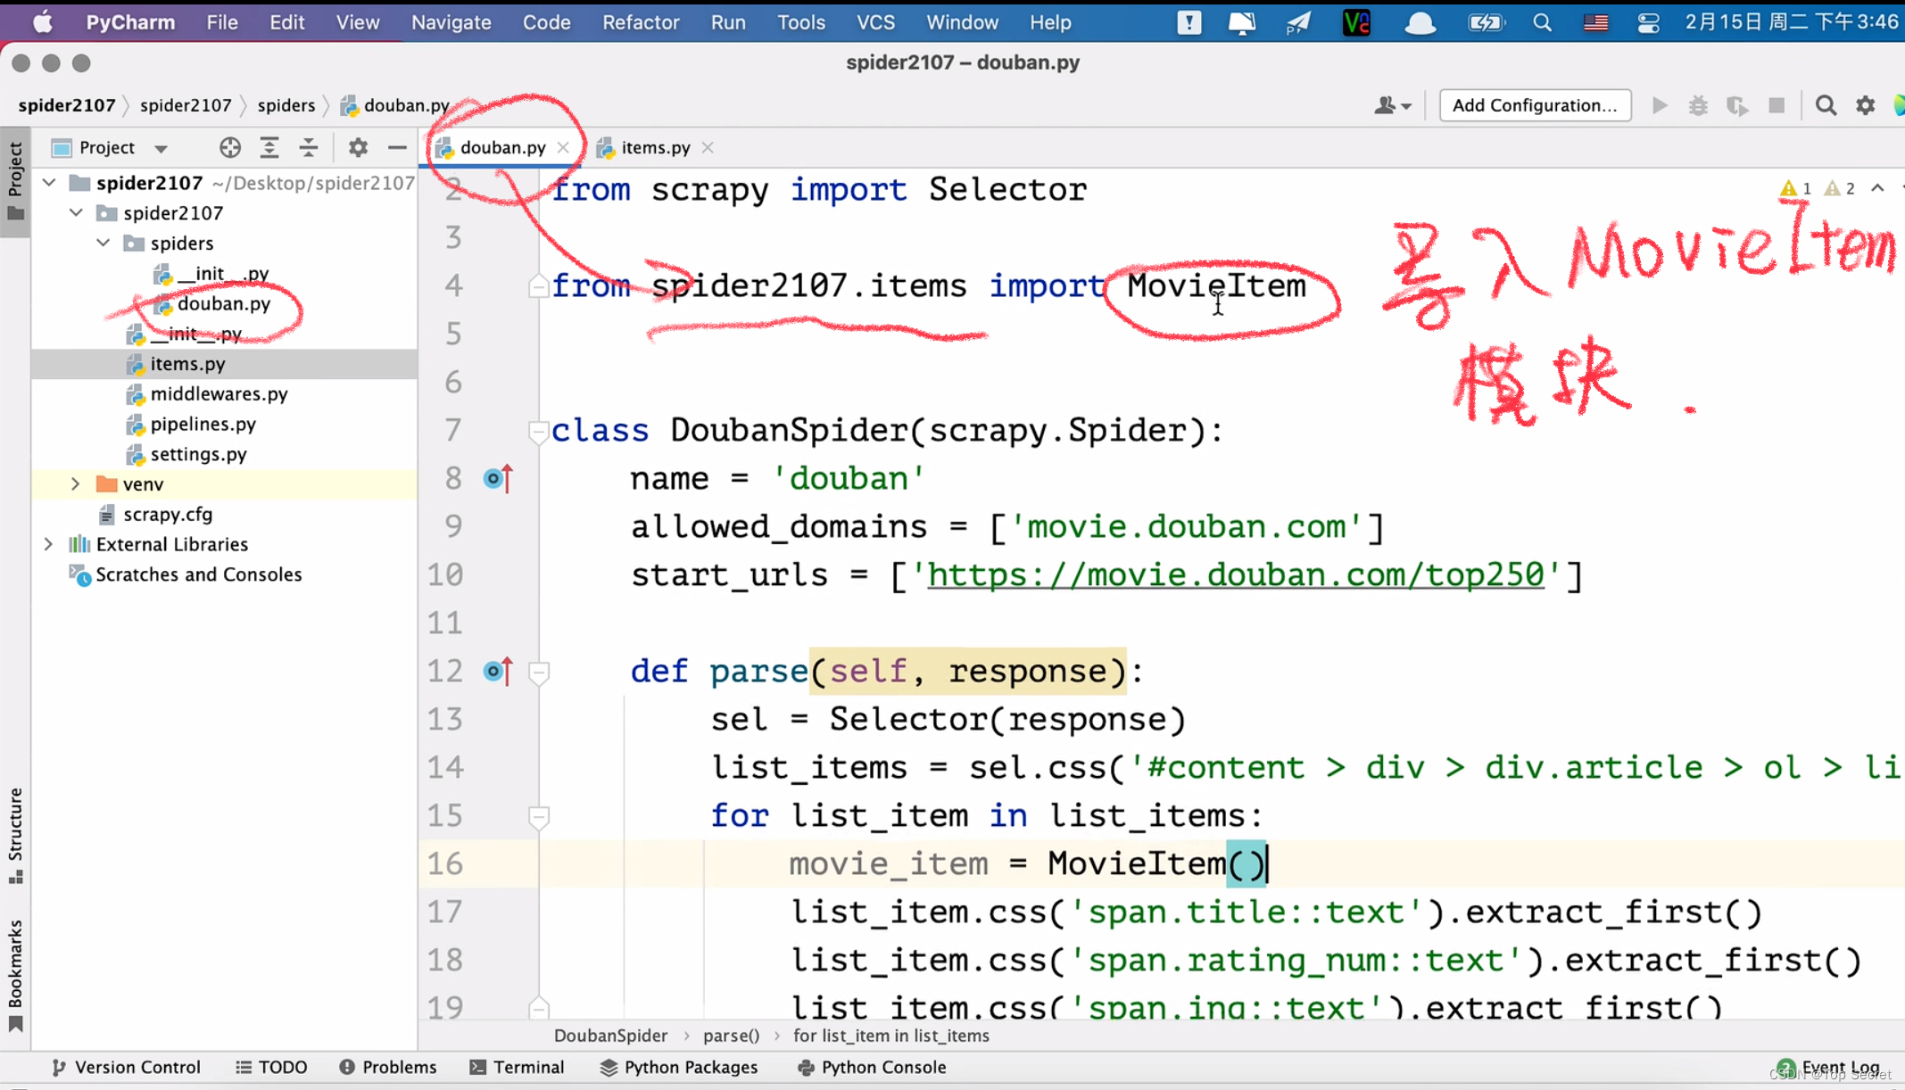The height and width of the screenshot is (1090, 1905).
Task: Open the Terminal tool window
Action: coord(518,1067)
